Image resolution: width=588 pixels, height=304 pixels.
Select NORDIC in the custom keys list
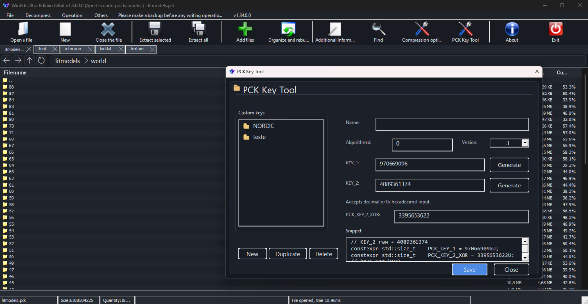pyautogui.click(x=263, y=126)
